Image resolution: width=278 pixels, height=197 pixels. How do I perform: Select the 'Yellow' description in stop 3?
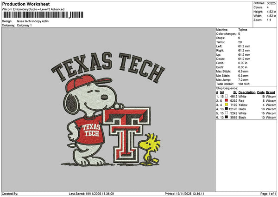[x=243, y=105]
